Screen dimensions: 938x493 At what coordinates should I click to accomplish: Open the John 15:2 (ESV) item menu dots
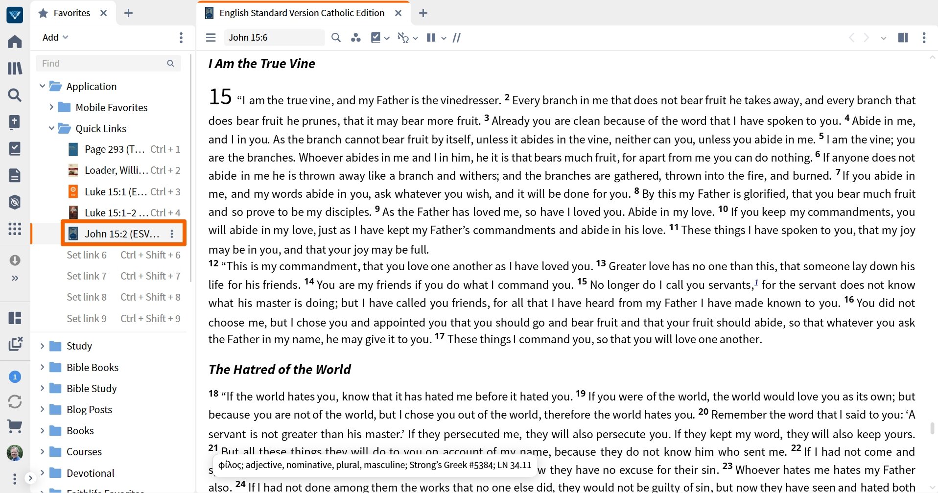click(x=172, y=234)
